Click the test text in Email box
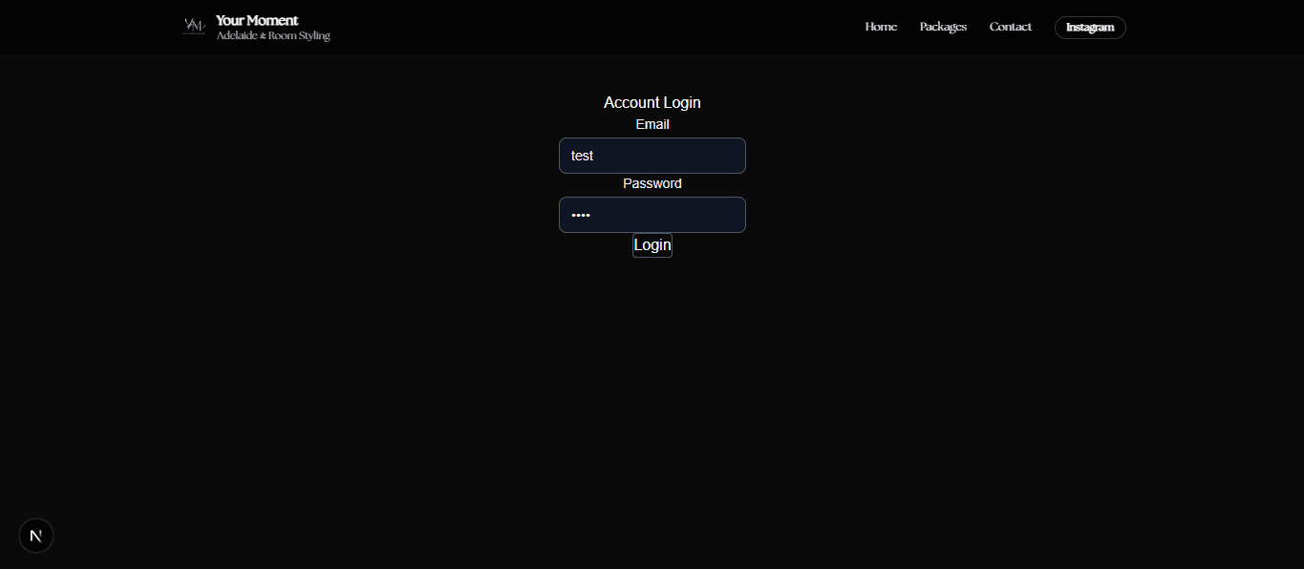 581,156
